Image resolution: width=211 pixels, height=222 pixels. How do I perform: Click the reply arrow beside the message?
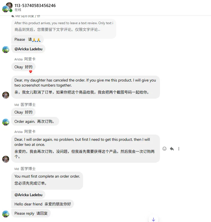[172, 149]
